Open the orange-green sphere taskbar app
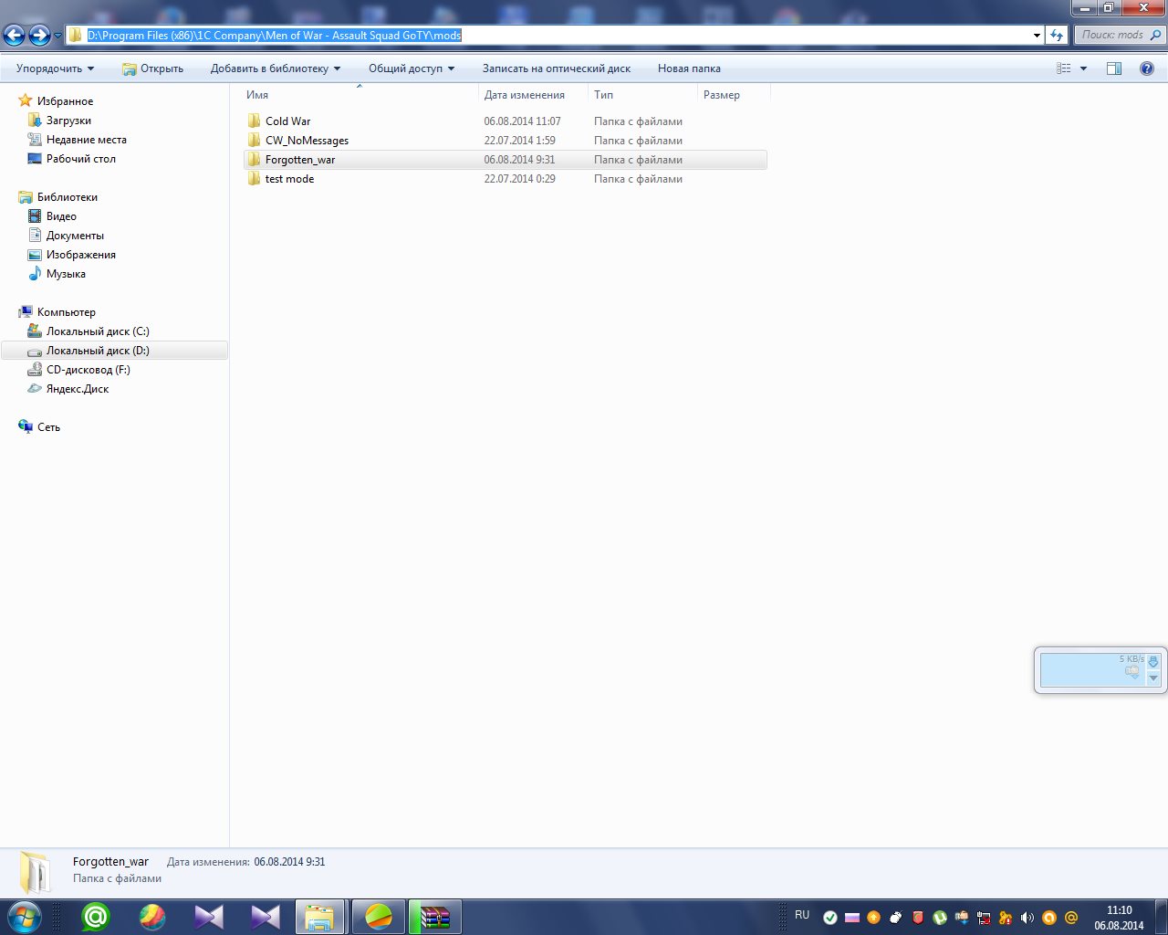1168x935 pixels. (x=378, y=917)
